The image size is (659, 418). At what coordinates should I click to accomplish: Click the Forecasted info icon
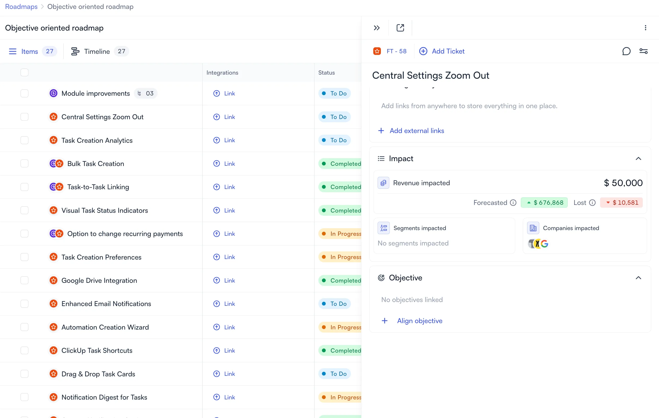pos(513,203)
